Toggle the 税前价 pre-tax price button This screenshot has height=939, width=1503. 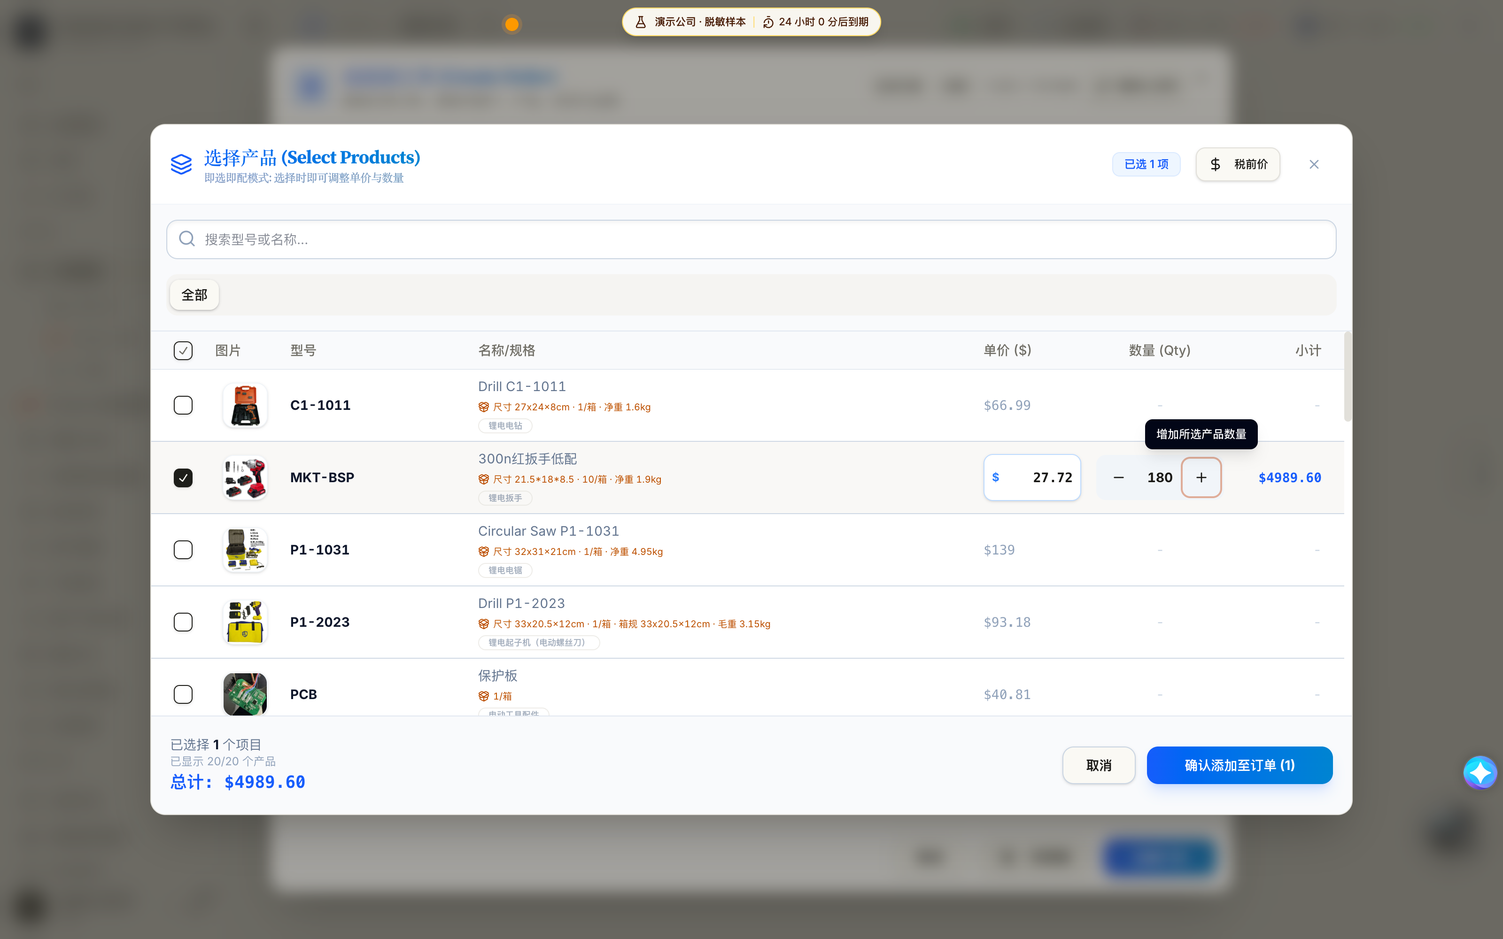click(1237, 165)
